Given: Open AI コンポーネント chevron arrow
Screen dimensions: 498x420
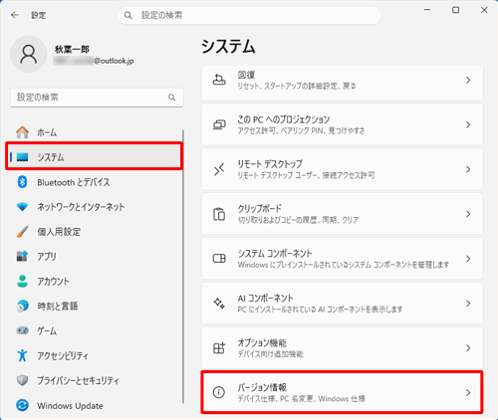Looking at the screenshot, I should point(468,304).
